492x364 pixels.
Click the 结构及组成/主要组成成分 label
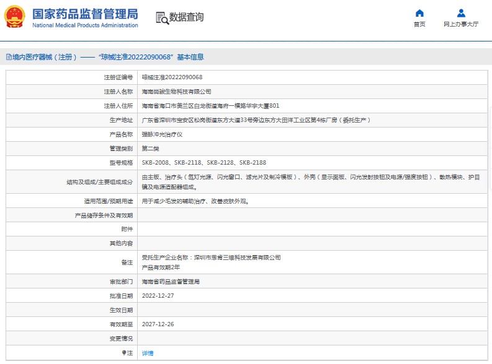(x=99, y=182)
